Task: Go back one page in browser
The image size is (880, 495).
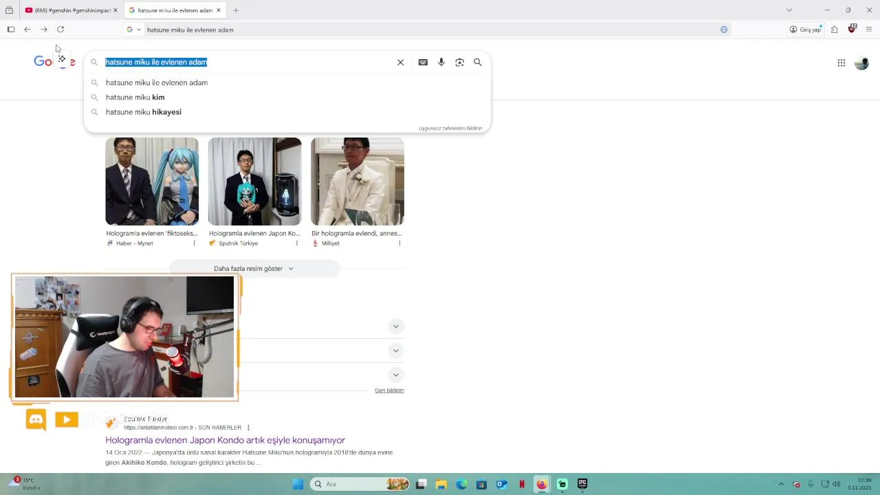Action: (27, 30)
